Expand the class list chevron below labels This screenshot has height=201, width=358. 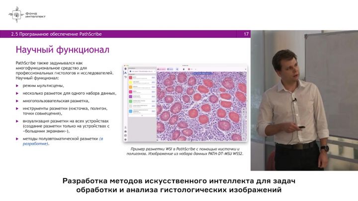click(142, 115)
